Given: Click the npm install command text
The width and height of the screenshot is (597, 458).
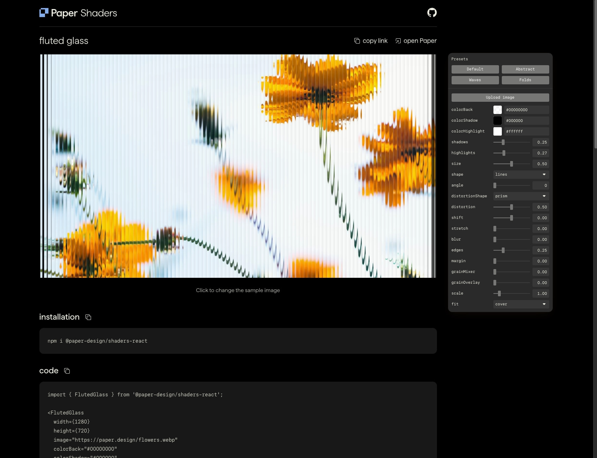Looking at the screenshot, I should point(98,341).
